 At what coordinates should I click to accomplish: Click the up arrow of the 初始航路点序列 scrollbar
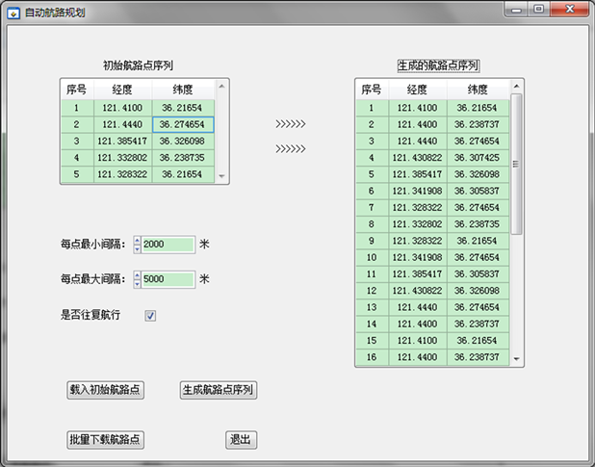coord(222,87)
